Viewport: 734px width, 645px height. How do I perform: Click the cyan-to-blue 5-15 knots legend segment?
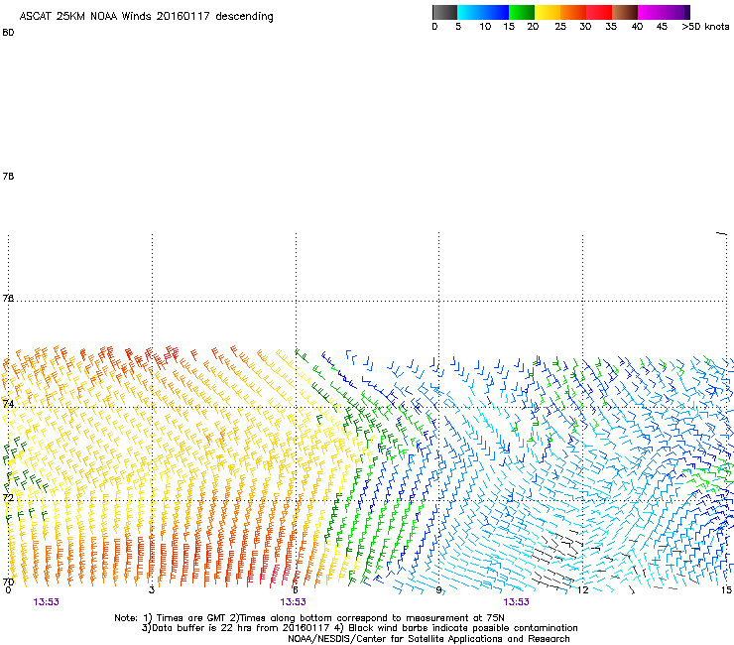[483, 12]
